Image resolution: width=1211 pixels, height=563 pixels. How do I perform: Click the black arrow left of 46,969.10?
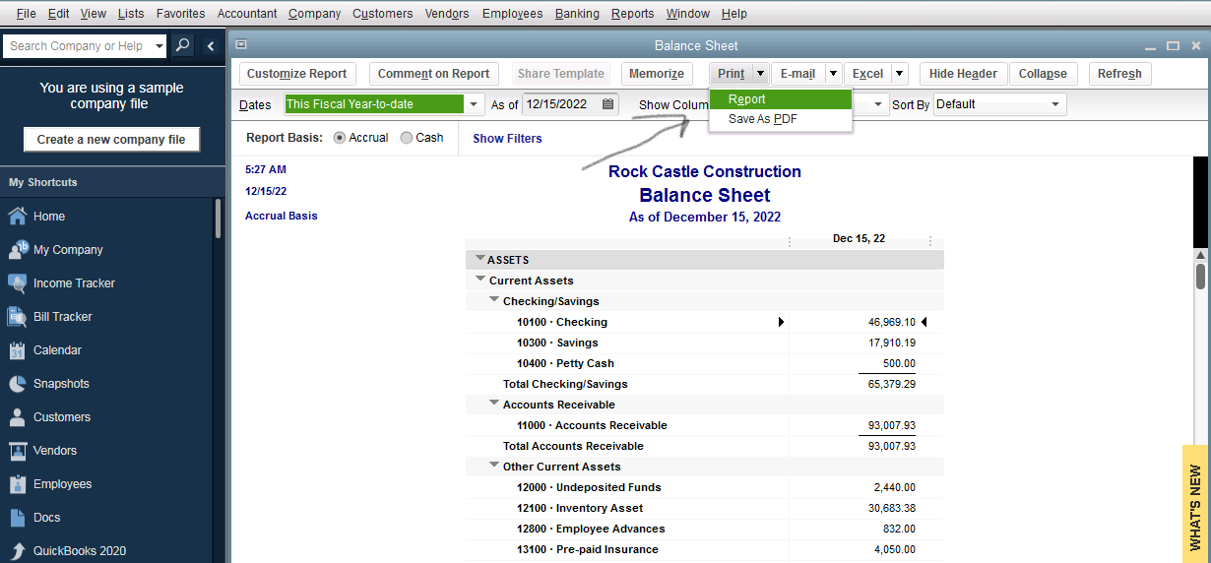[782, 322]
